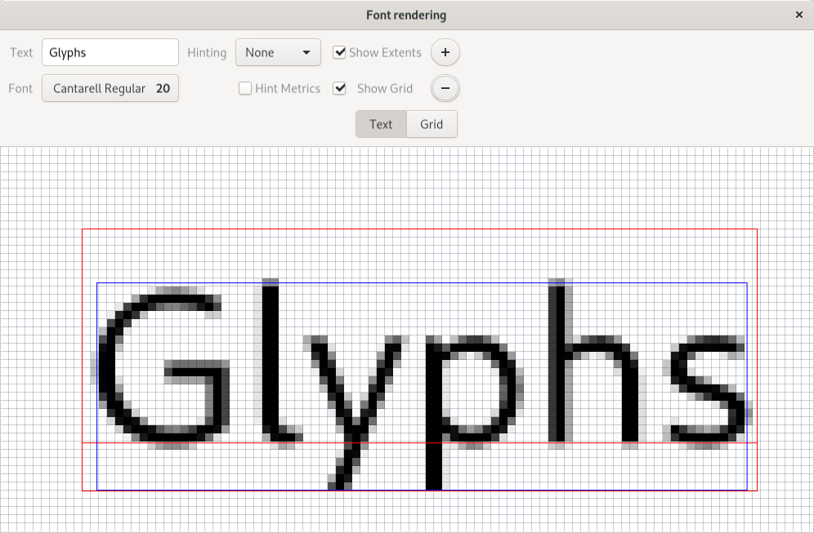Image resolution: width=814 pixels, height=533 pixels.
Task: Click the minus zoom-out button
Action: 445,88
